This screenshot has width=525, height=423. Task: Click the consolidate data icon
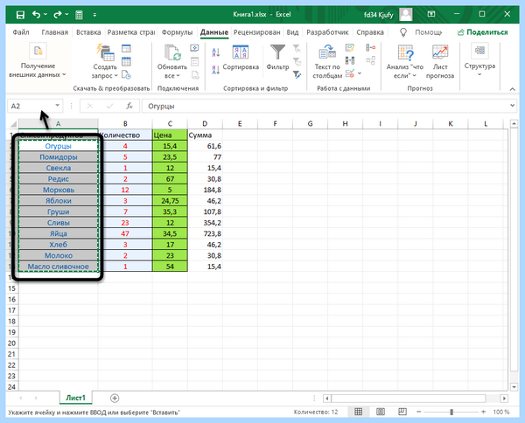[370, 48]
